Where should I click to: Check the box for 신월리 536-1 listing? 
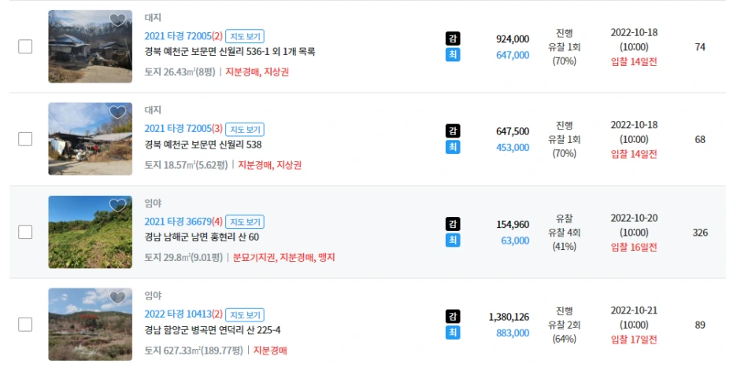pyautogui.click(x=25, y=46)
